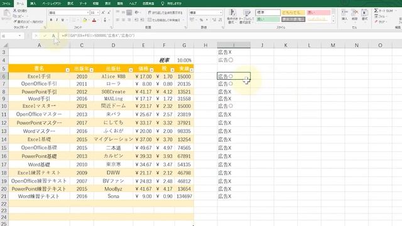Toggle Bold formatting
The height and width of the screenshot is (226, 402).
51,20
